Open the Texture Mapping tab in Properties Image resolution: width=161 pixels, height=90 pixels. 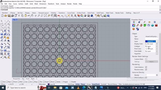point(141,25)
